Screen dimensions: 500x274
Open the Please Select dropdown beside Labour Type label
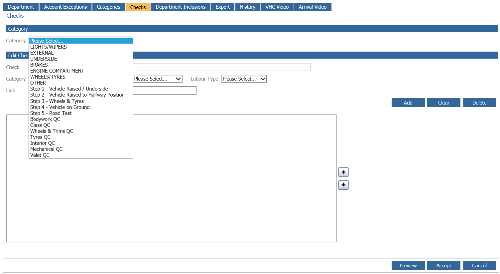(x=158, y=79)
